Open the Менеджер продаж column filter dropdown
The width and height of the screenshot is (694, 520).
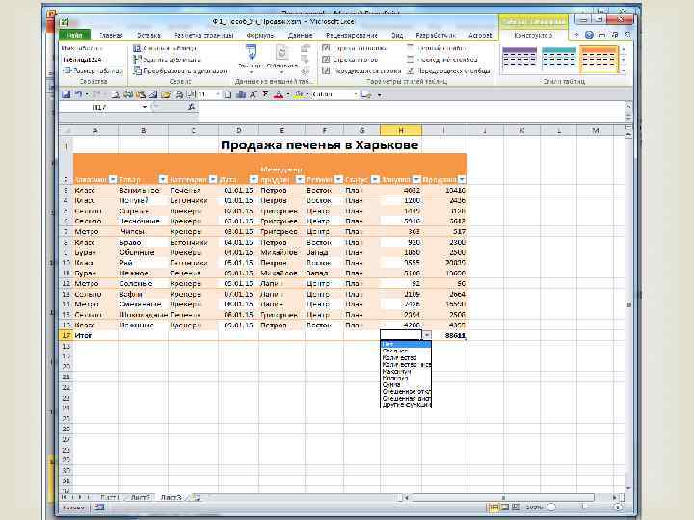[x=300, y=179]
